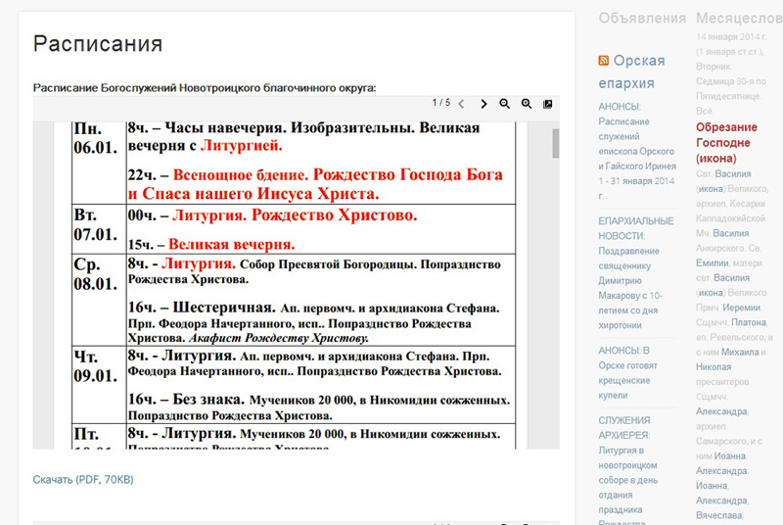This screenshot has height=525, width=783.
Task: Click the Вячеслава name link
Action: 718,514
